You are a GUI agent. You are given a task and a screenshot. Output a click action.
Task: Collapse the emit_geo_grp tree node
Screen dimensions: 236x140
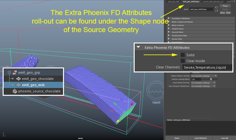[9, 72]
